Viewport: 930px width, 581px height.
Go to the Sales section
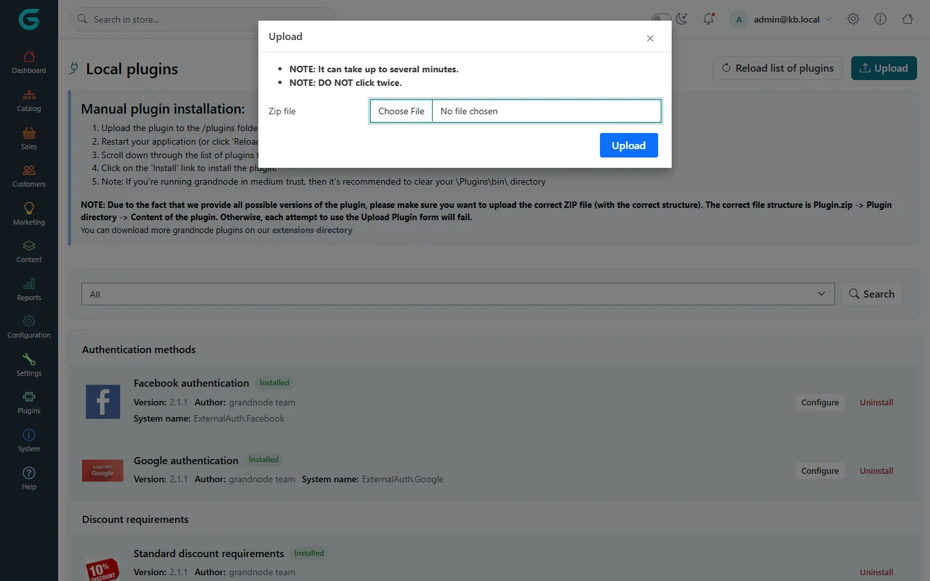pos(29,139)
